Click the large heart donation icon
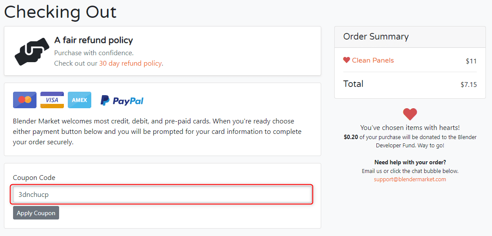 click(x=410, y=114)
